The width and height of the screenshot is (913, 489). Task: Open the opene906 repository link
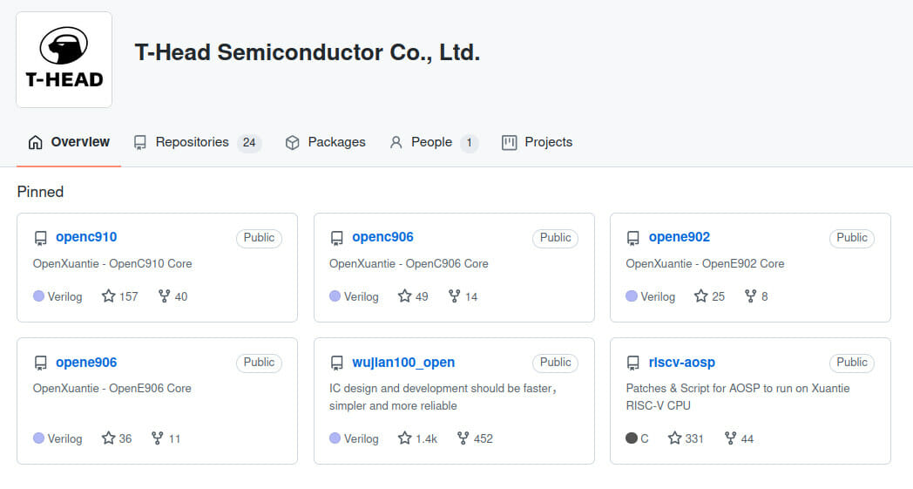coord(86,363)
